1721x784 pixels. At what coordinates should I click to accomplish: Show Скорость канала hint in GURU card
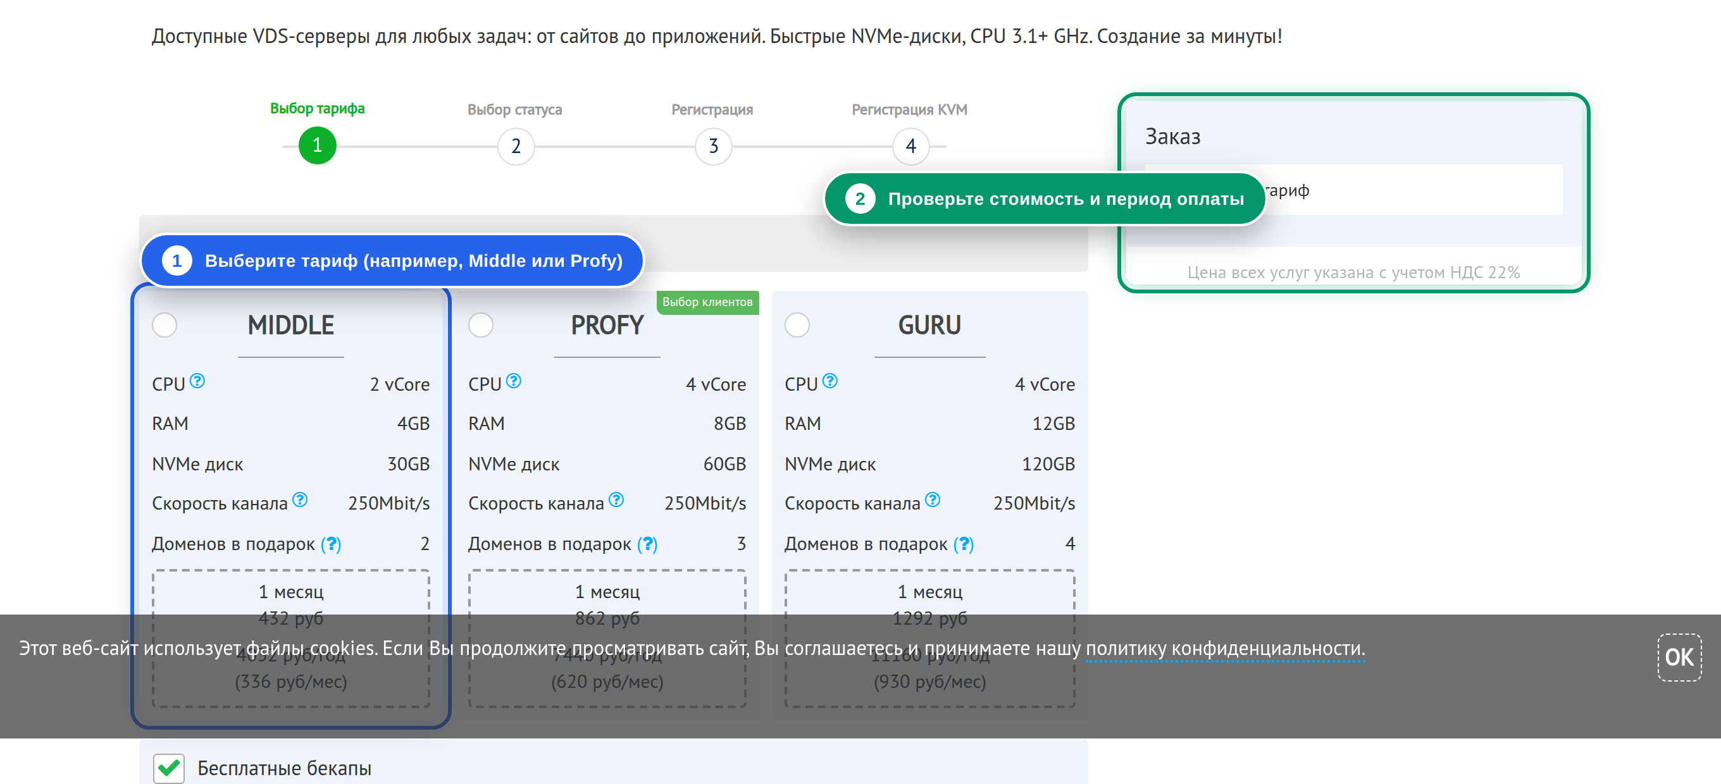(933, 499)
